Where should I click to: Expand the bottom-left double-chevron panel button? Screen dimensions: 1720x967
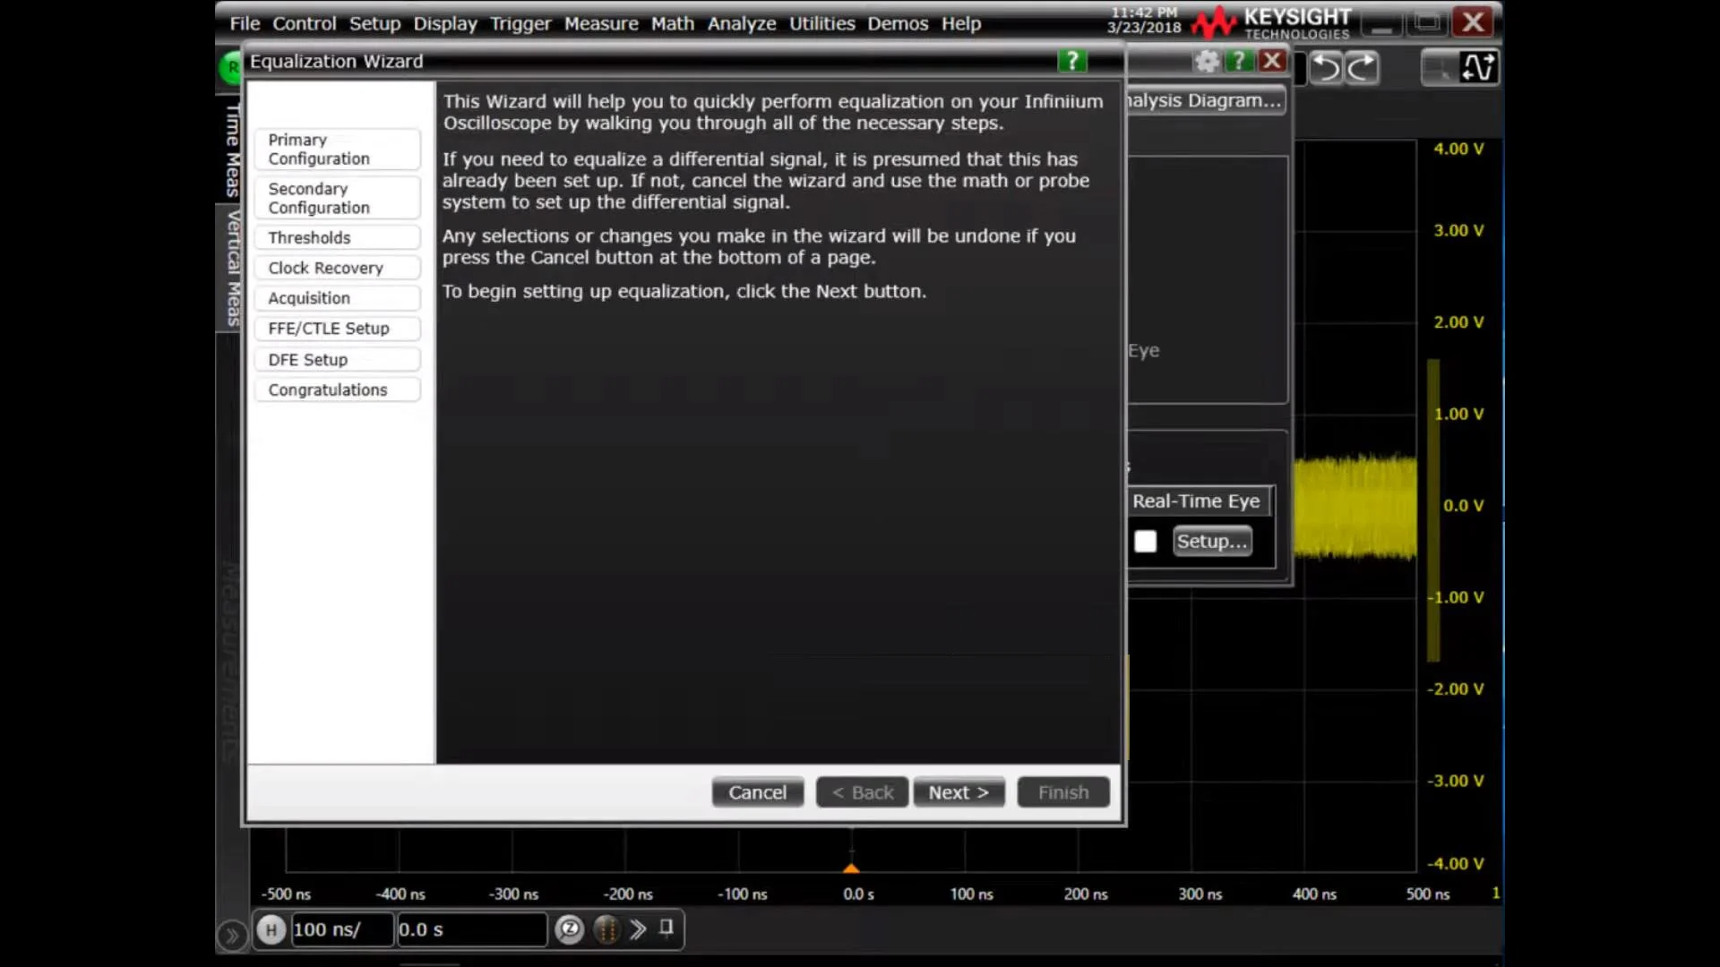[231, 936]
